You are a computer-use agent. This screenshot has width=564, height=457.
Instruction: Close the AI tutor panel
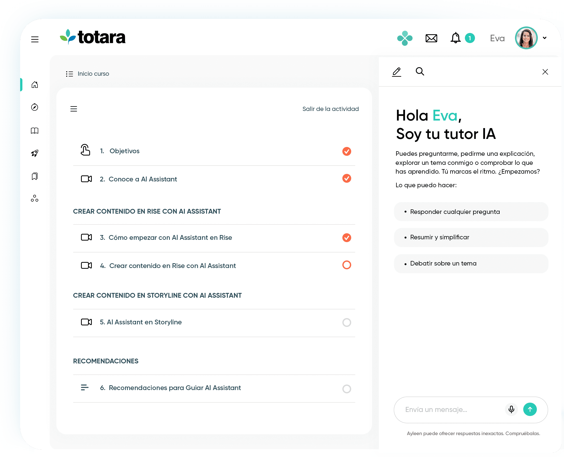[x=545, y=72]
